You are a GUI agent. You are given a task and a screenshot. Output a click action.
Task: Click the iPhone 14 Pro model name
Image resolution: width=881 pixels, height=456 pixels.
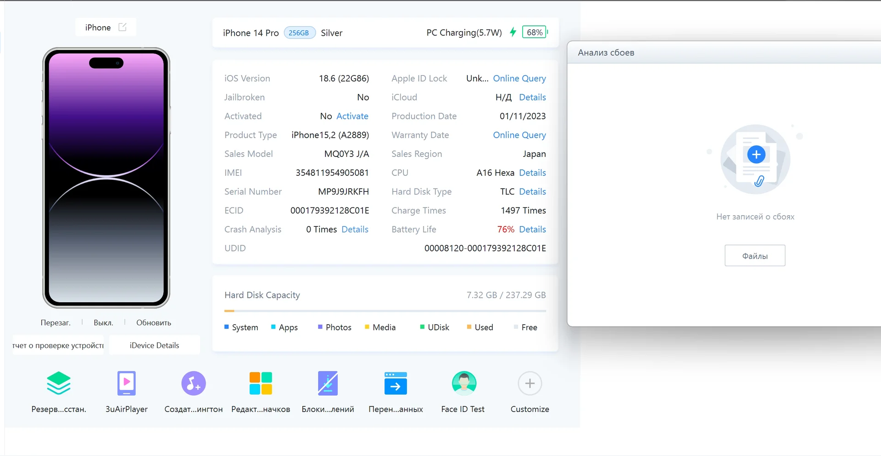click(251, 33)
